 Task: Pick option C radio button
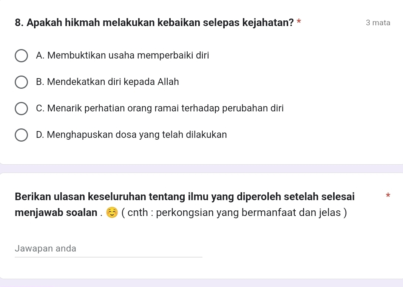(21, 108)
